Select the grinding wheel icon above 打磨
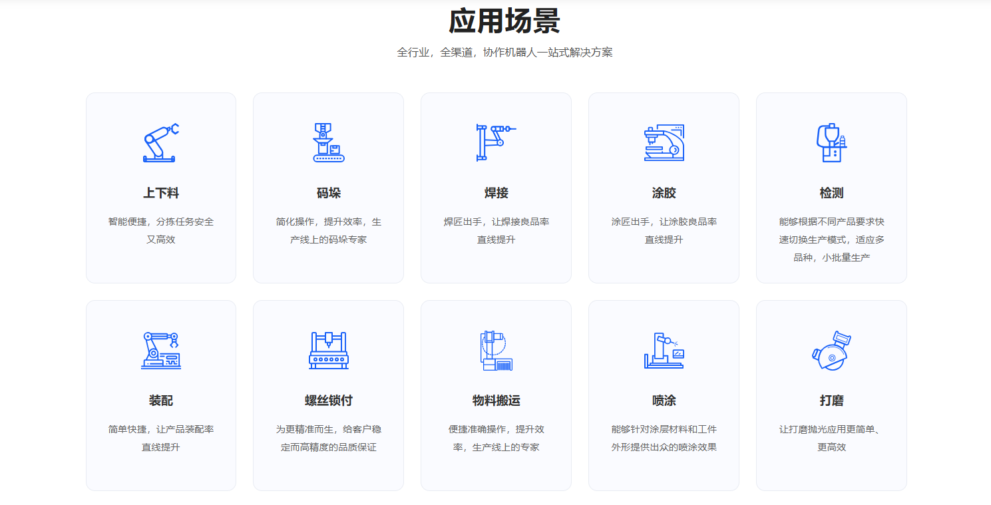The width and height of the screenshot is (991, 505). pyautogui.click(x=831, y=350)
